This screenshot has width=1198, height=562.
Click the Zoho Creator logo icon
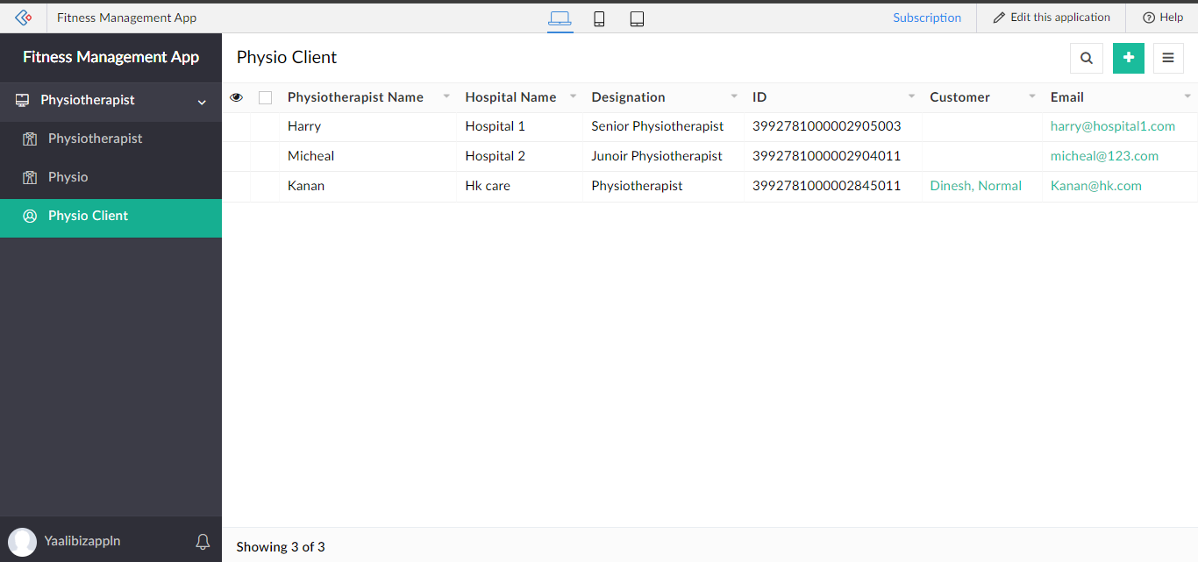(x=24, y=18)
